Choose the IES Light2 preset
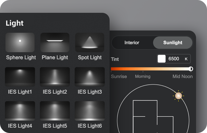The image size is (207, 133). click(55, 77)
